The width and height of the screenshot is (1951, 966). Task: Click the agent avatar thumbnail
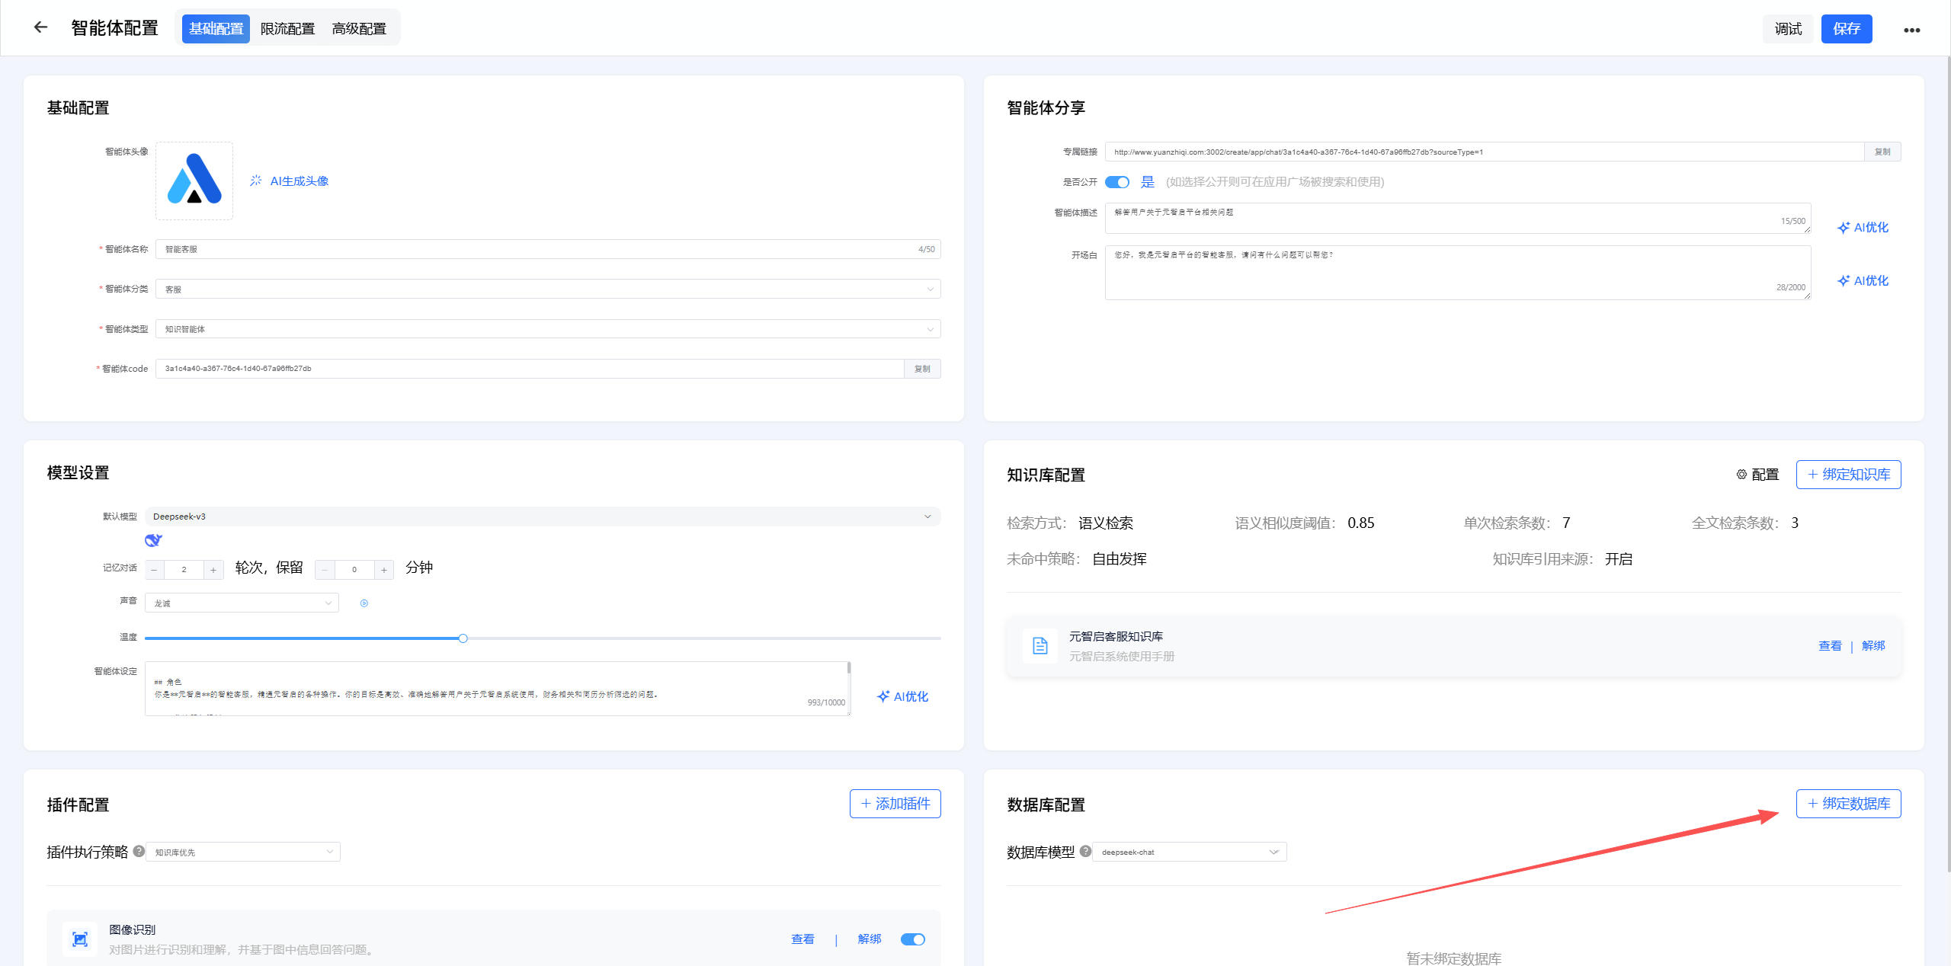coord(194,181)
